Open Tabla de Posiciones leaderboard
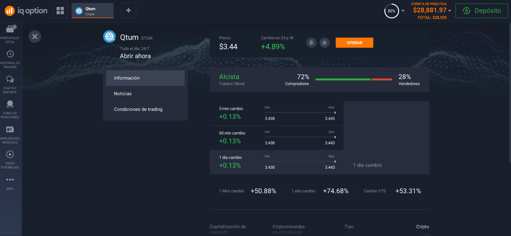The width and height of the screenshot is (511, 236). pyautogui.click(x=10, y=104)
